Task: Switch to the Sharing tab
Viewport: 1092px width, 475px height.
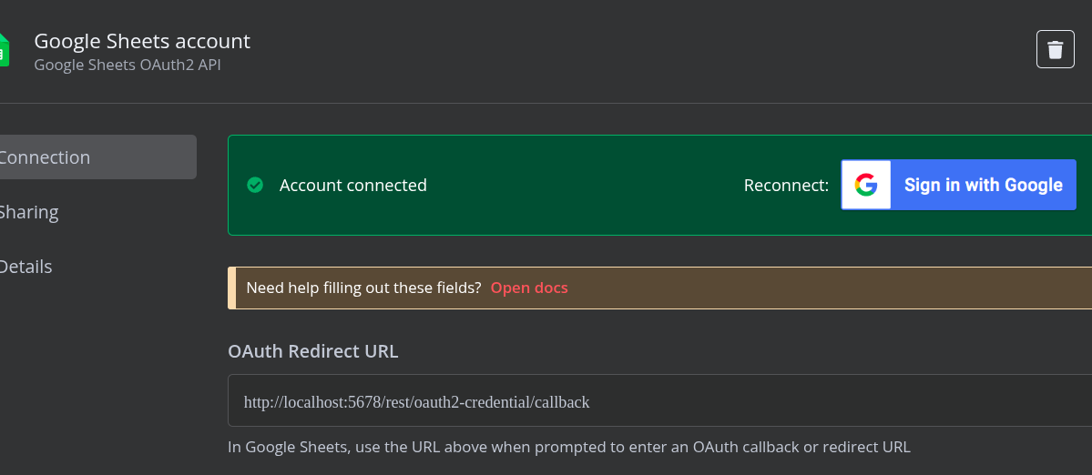Action: click(28, 212)
